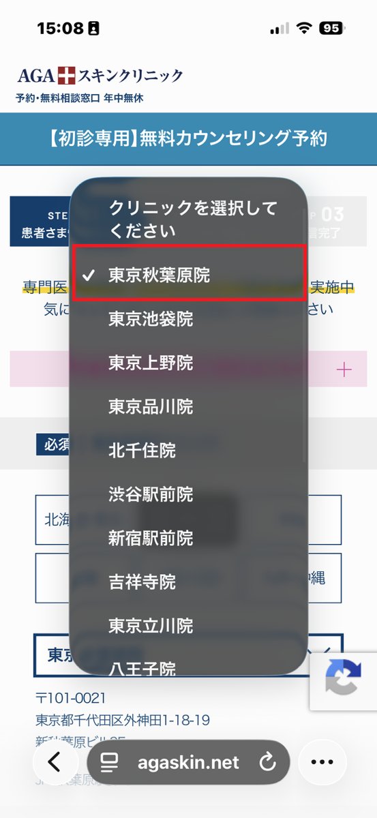Tap the battery indicator in the status bar
The image size is (377, 818).
tap(332, 28)
